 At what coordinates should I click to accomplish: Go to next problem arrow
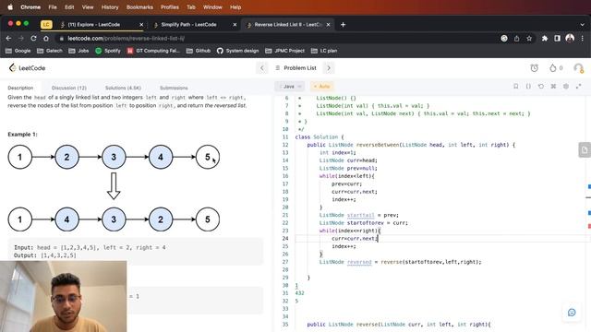pos(329,67)
